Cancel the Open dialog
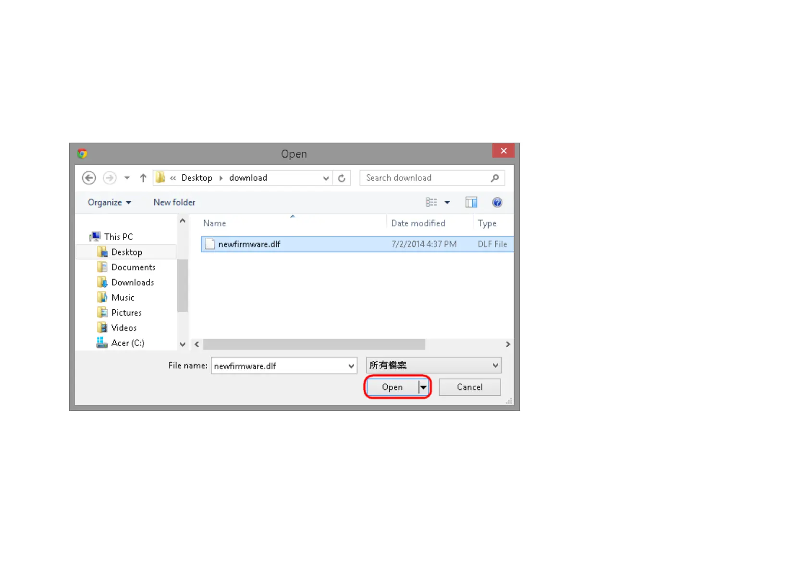Image resolution: width=809 pixels, height=572 pixels. click(x=470, y=387)
